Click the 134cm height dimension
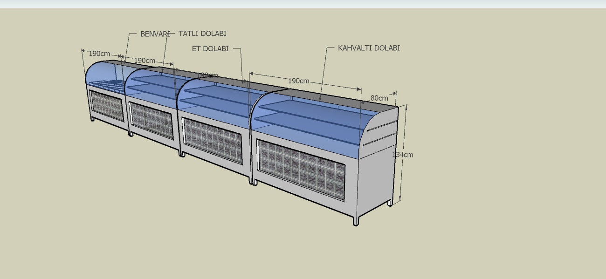 (403, 155)
